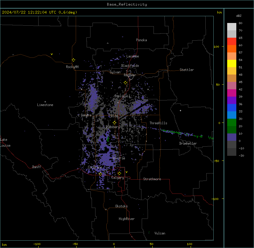Click the yellow diamond marker above RockyMH
This screenshot has height=248, width=254.
point(73,60)
